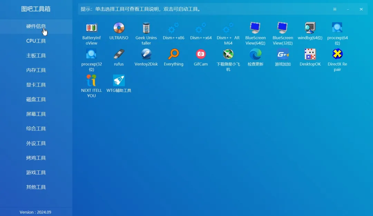Minimize the 图吧工具箱 window
The image size is (373, 216).
point(348,9)
